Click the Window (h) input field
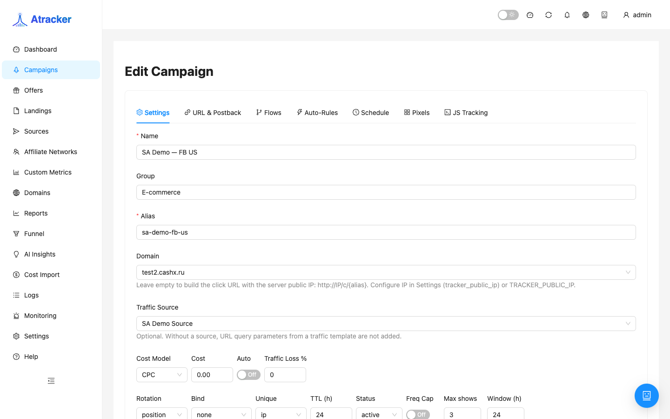This screenshot has width=670, height=419. [506, 413]
